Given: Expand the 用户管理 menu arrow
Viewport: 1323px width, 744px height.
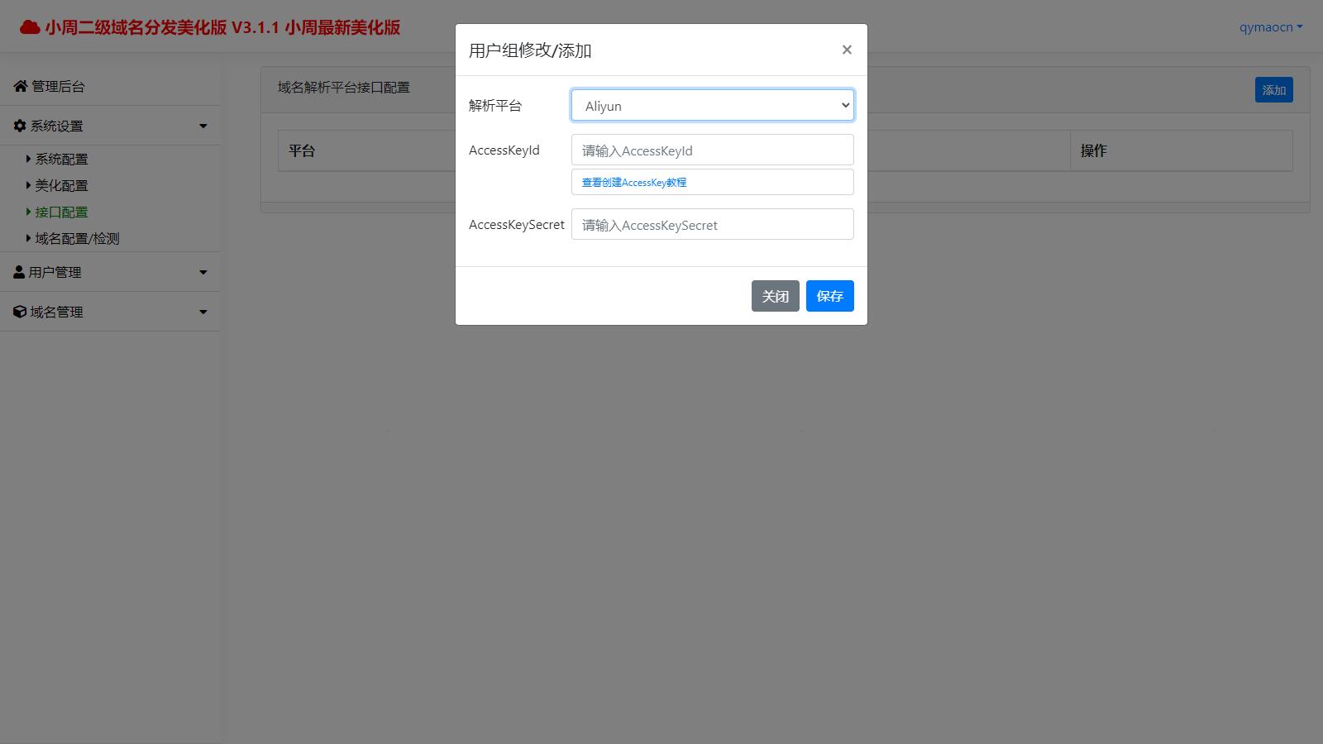Looking at the screenshot, I should (203, 273).
